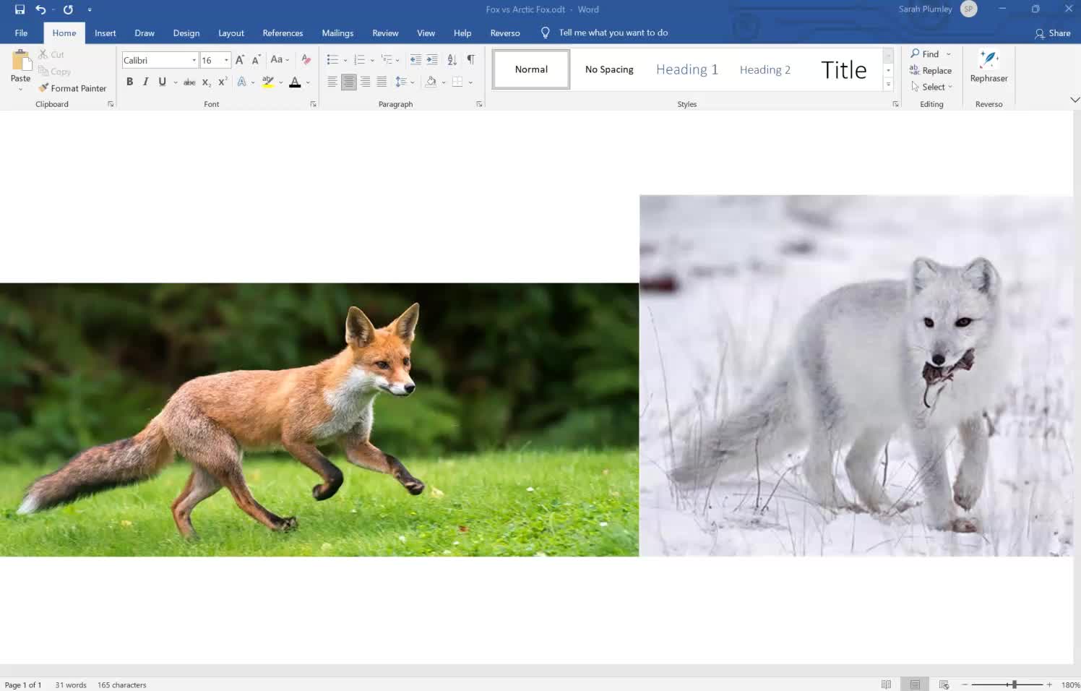Image resolution: width=1081 pixels, height=691 pixels.
Task: Click the zoom out minus button
Action: [964, 684]
